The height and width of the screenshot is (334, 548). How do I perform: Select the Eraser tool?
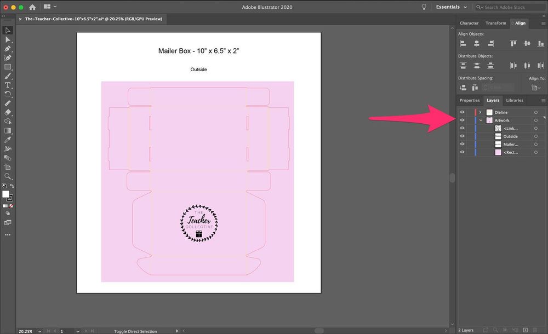[x=8, y=113]
